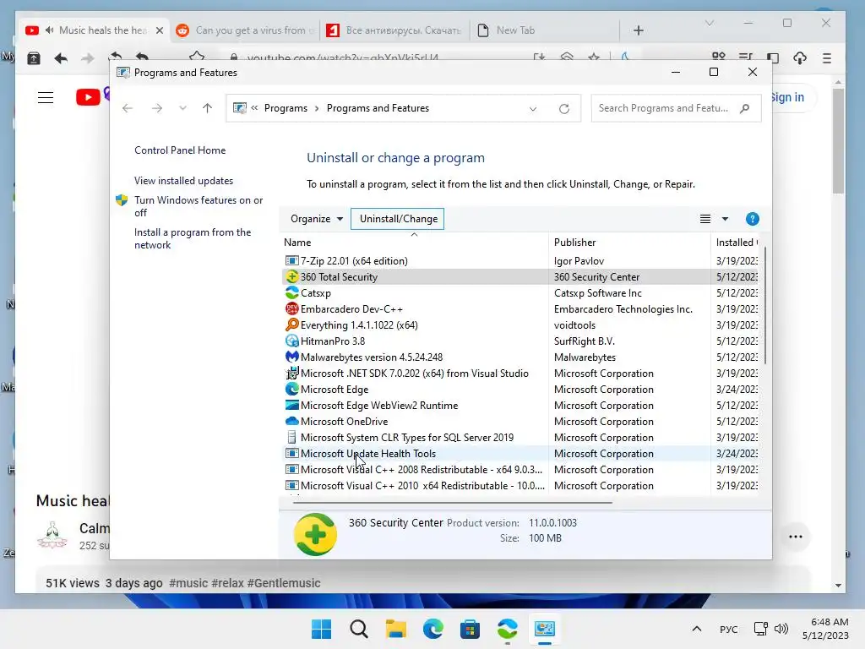Viewport: 865px width, 649px height.
Task: Click the РУС language indicator
Action: (728, 629)
